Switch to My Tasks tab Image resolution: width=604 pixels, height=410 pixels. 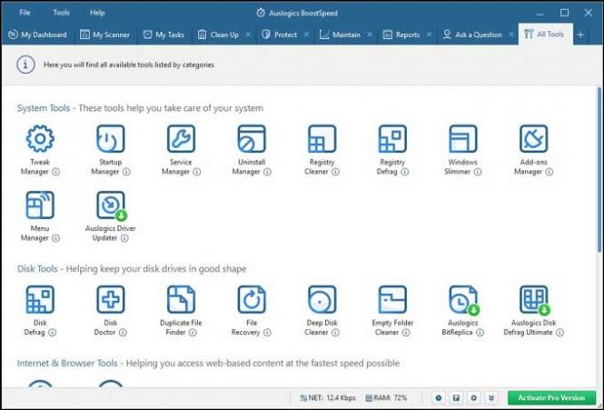[x=163, y=35]
